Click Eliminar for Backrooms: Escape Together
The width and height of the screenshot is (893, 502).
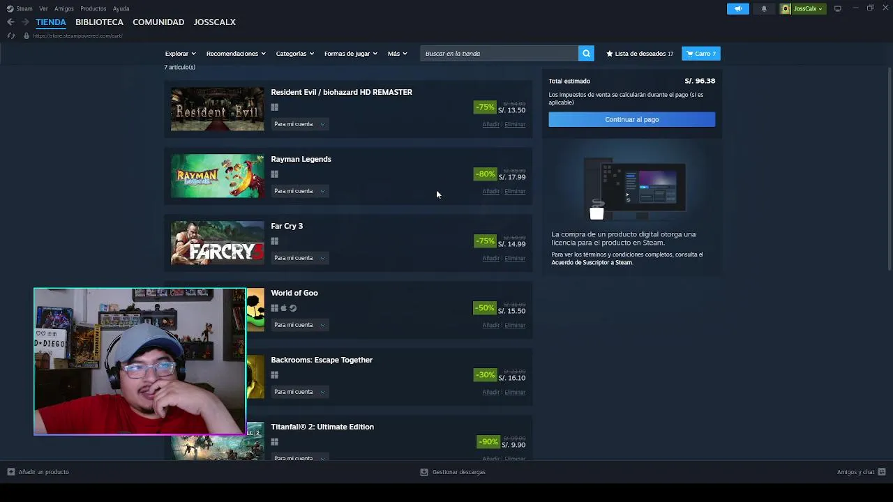coord(515,392)
